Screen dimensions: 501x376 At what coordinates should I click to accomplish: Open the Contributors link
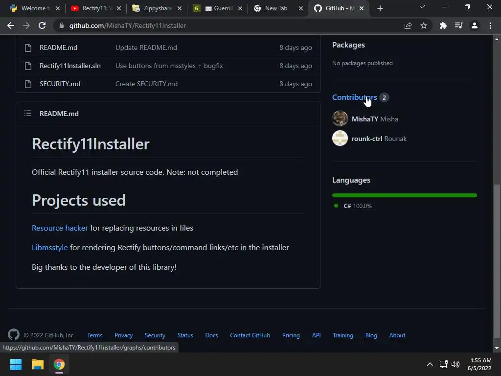354,97
